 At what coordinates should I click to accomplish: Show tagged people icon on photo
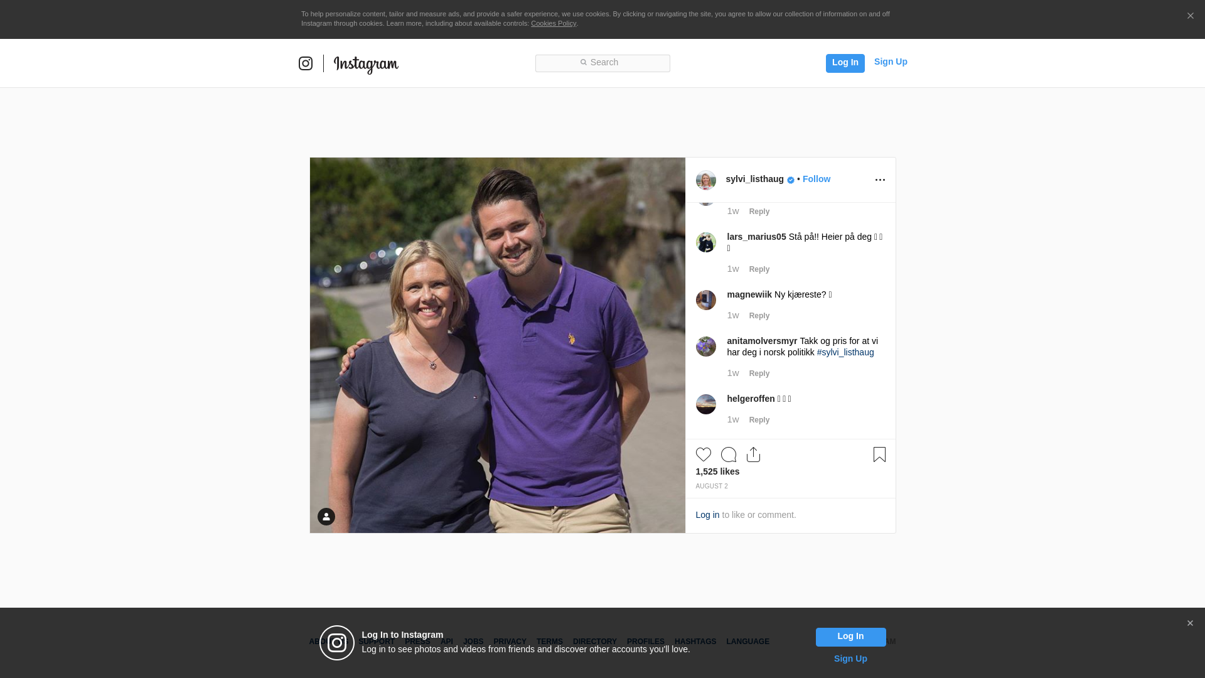tap(326, 517)
